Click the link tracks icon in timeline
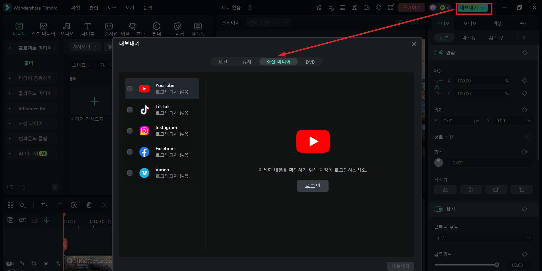 (22, 220)
